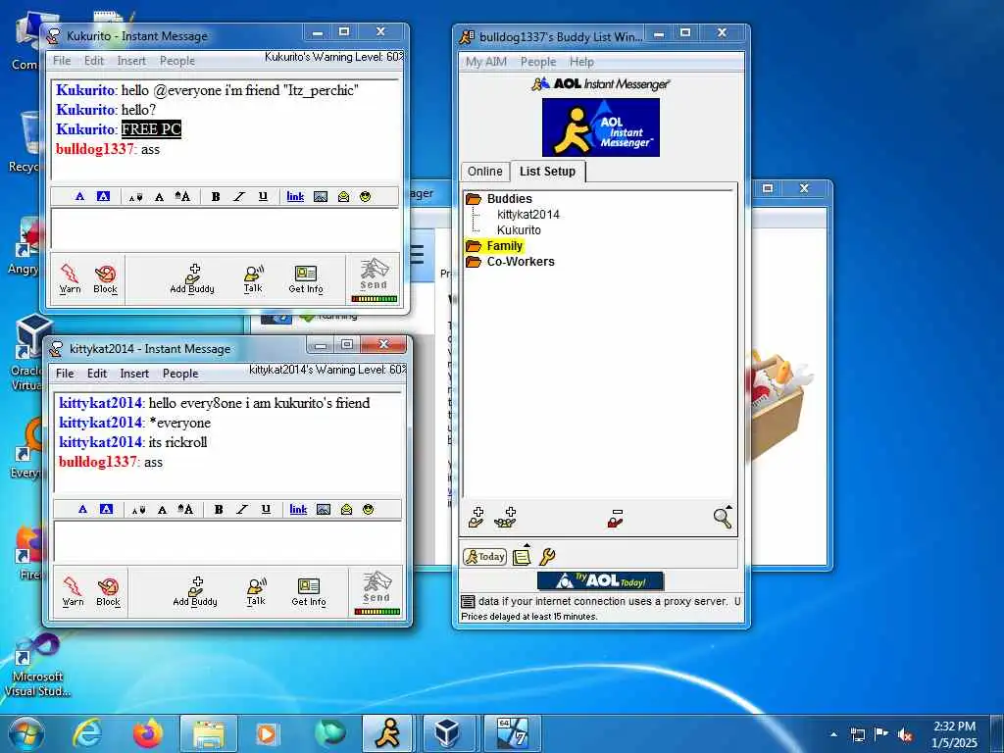Insert a link in Kukurito window
The height and width of the screenshot is (753, 1004).
(x=295, y=196)
